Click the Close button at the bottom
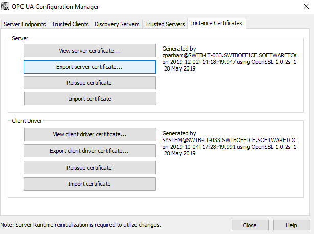The image size is (314, 234). tap(250, 225)
